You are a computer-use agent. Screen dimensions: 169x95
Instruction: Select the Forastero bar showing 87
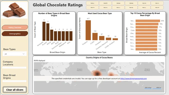tap(102, 38)
